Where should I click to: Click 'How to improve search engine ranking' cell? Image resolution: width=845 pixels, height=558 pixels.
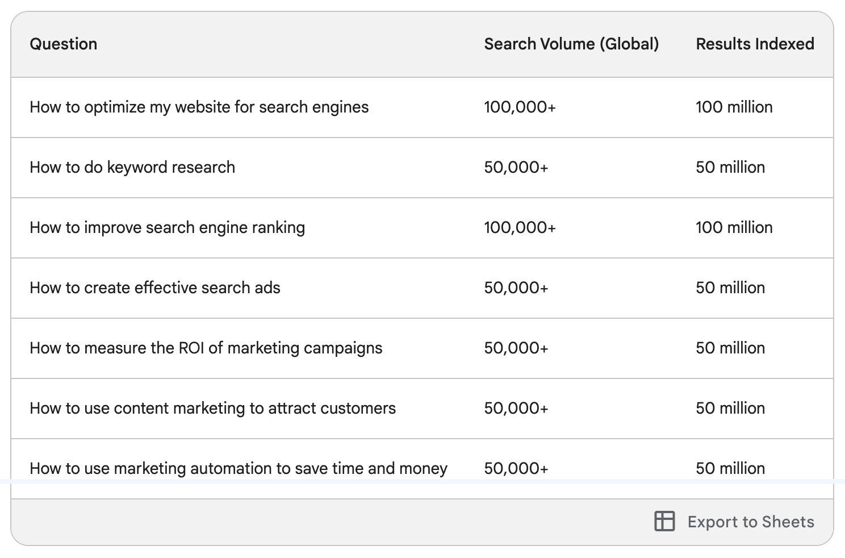[x=168, y=227]
